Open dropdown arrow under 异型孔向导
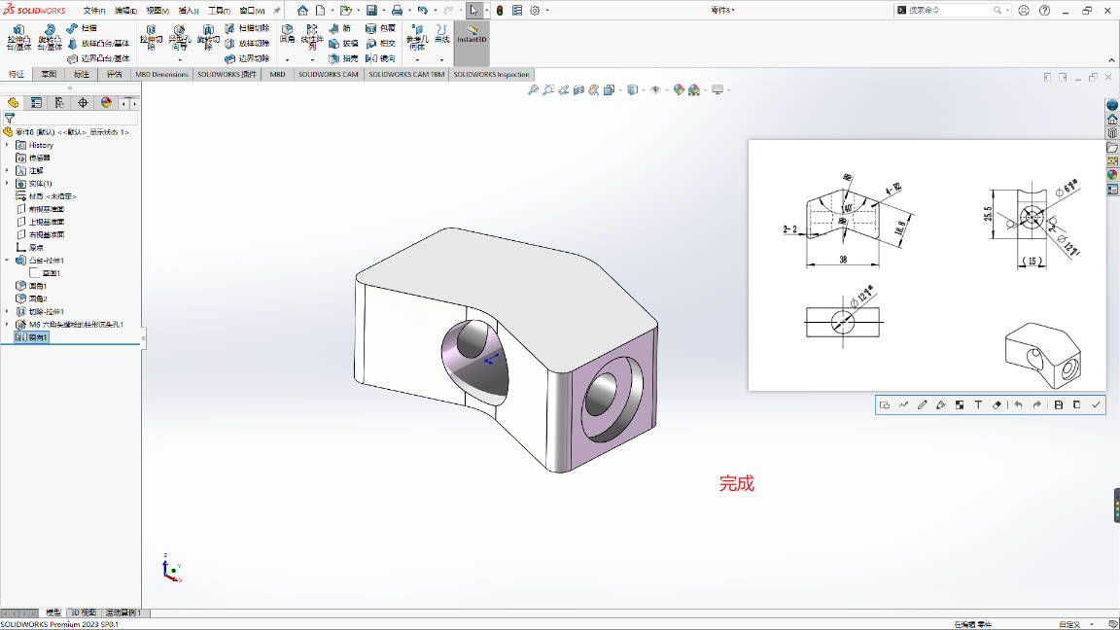The width and height of the screenshot is (1120, 630). (x=179, y=60)
